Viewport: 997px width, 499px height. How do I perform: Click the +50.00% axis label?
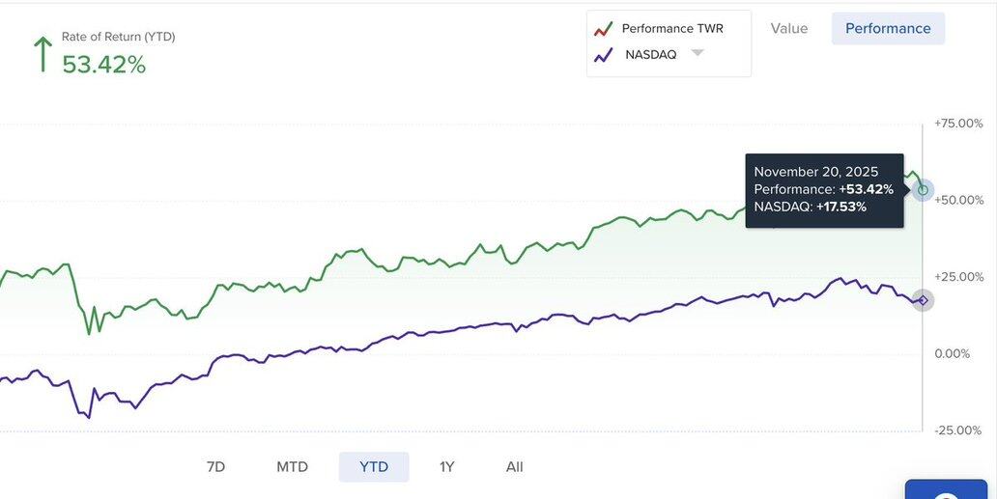tap(958, 200)
